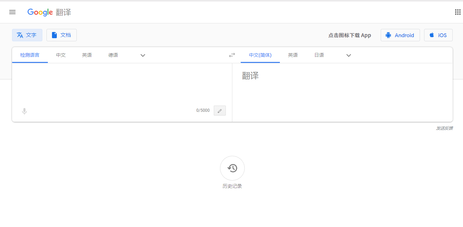463x227 pixels.
Task: Expand the source language dropdown arrow
Action: tap(143, 55)
